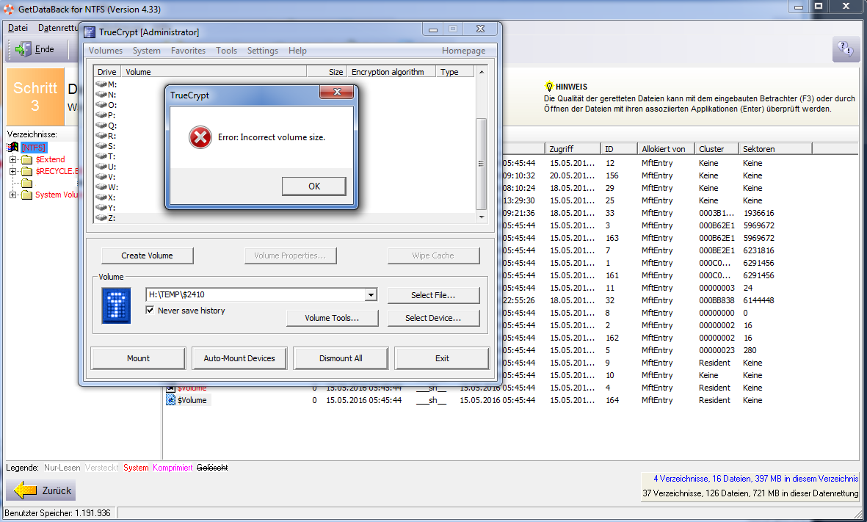Open the volume path history dropdown
The width and height of the screenshot is (867, 522).
tap(371, 294)
